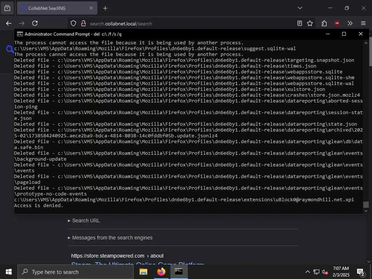Viewport: 372px width, 279px height.
Task: Show more tools overflow menu
Action: tap(350, 23)
